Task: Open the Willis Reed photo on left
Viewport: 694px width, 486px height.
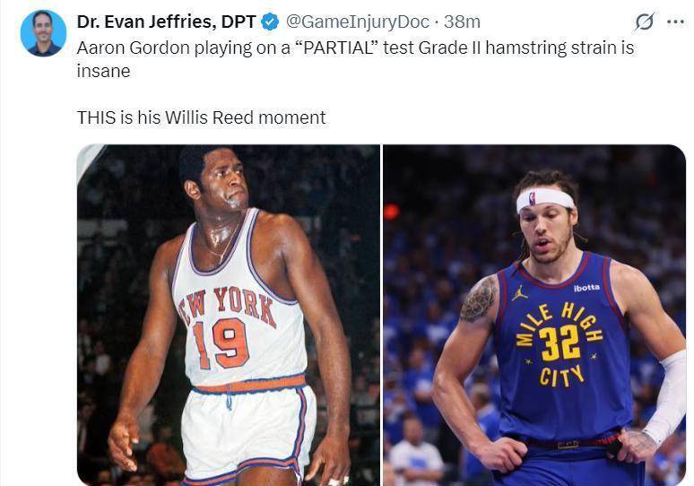Action: (229, 315)
